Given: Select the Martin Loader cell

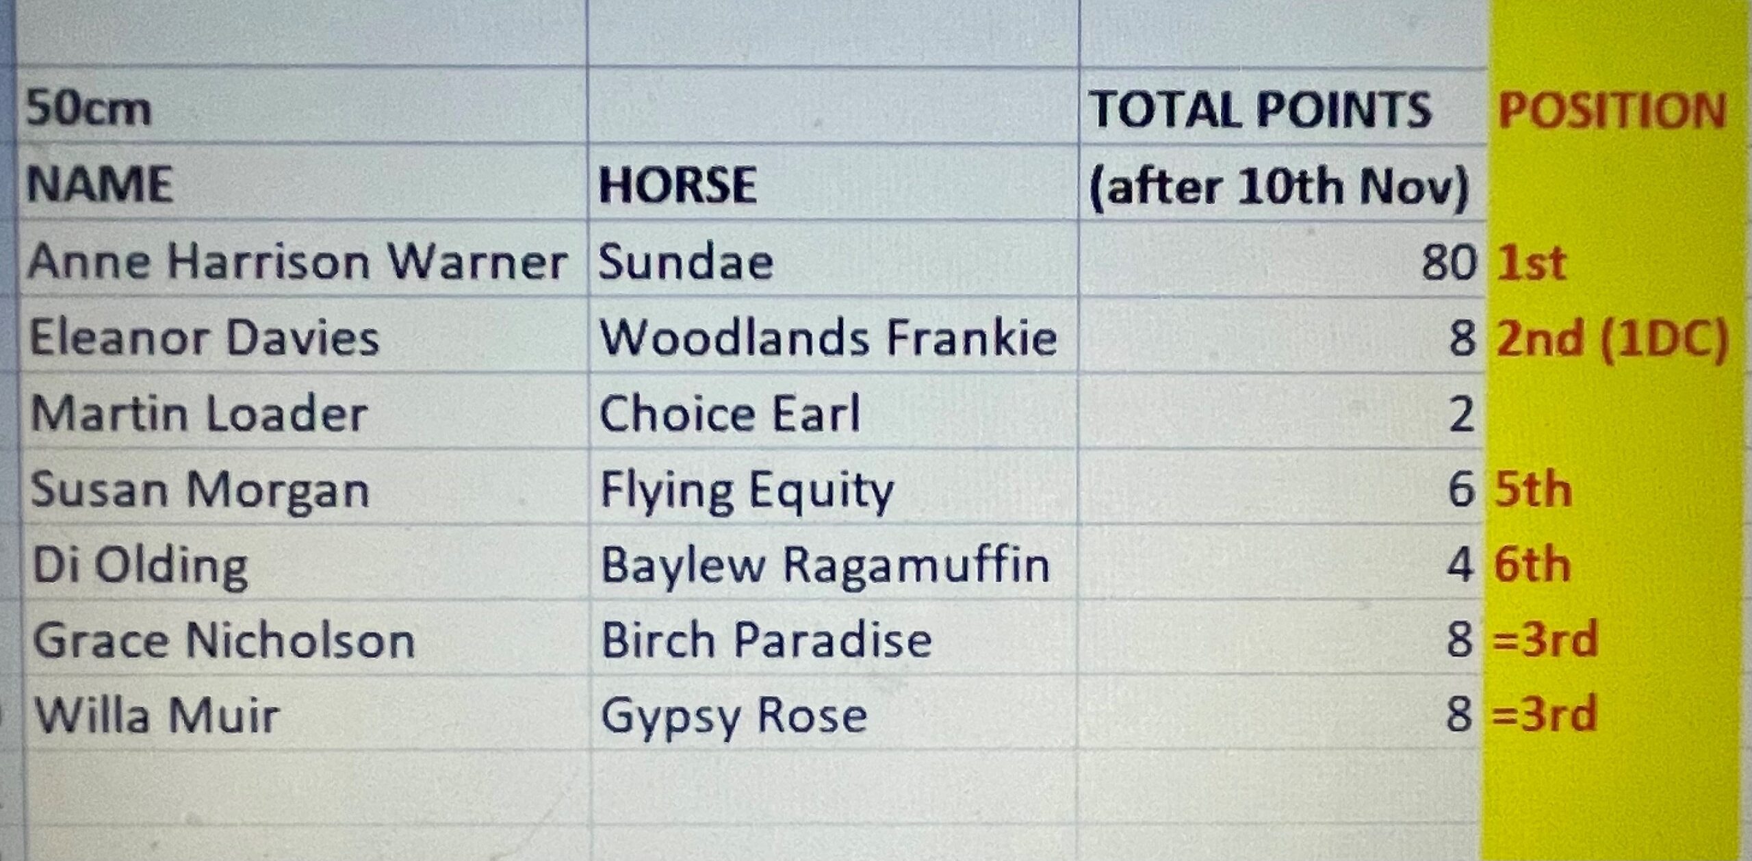Looking at the screenshot, I should point(304,411).
